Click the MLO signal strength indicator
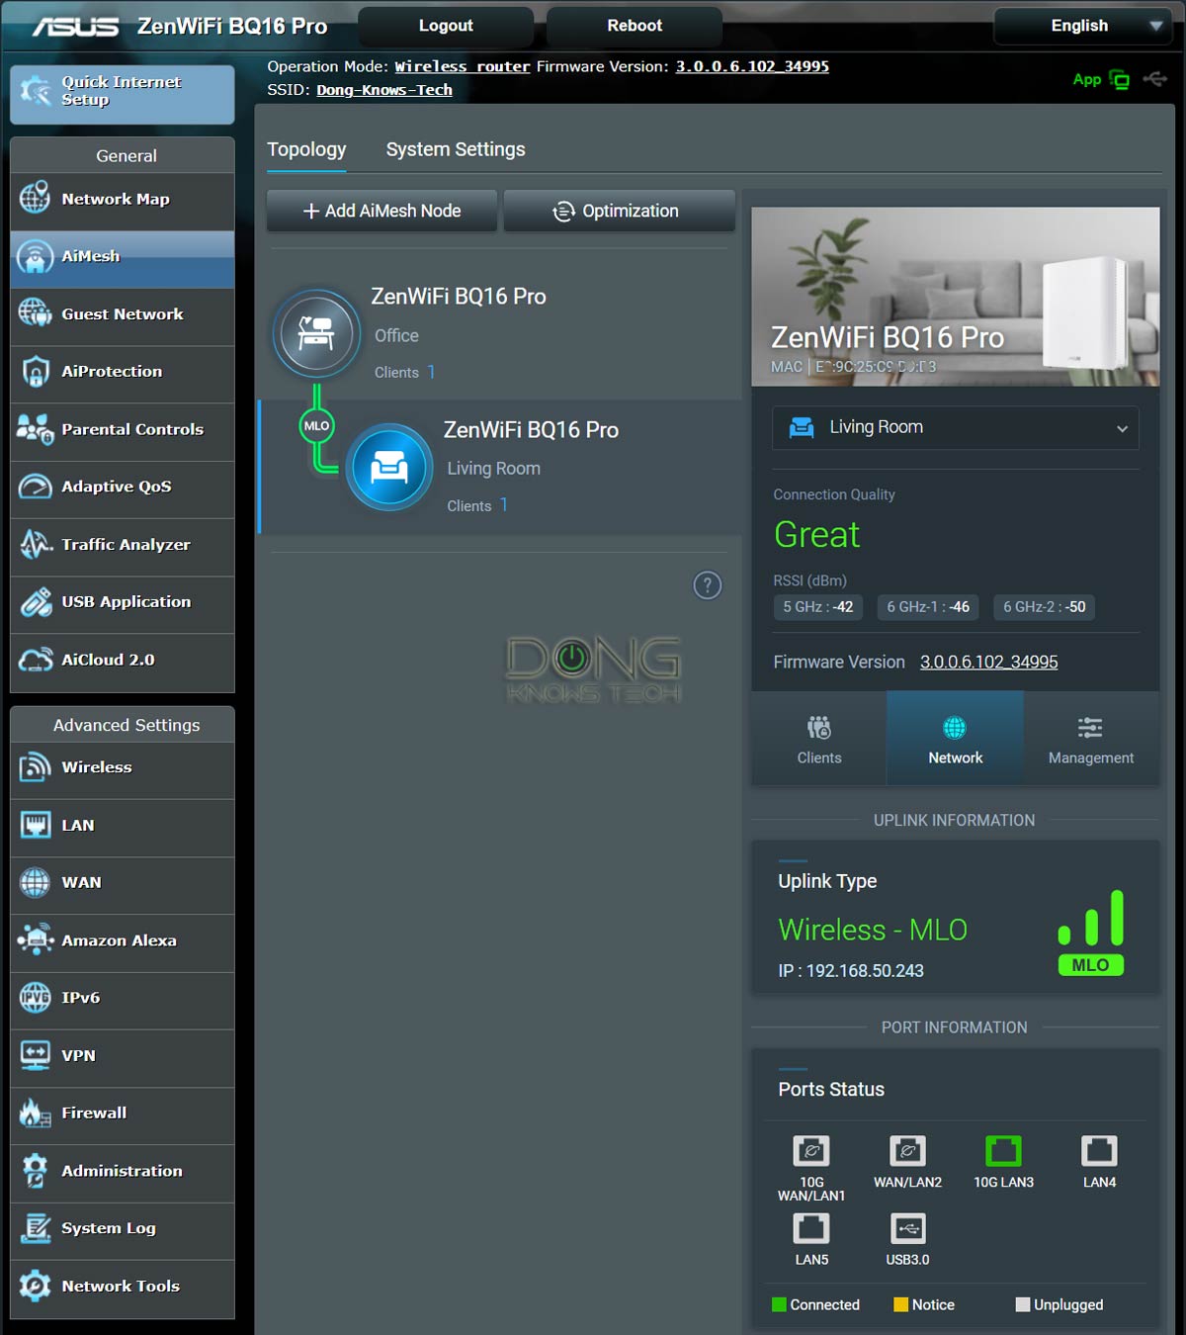Viewport: 1186px width, 1335px height. coord(1091,933)
